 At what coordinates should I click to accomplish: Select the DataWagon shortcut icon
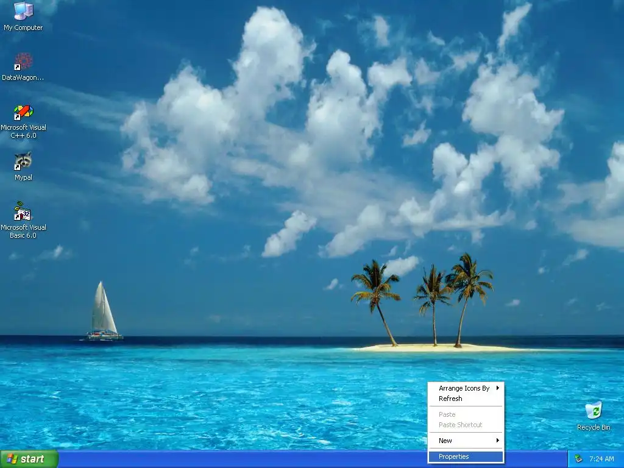[24, 62]
